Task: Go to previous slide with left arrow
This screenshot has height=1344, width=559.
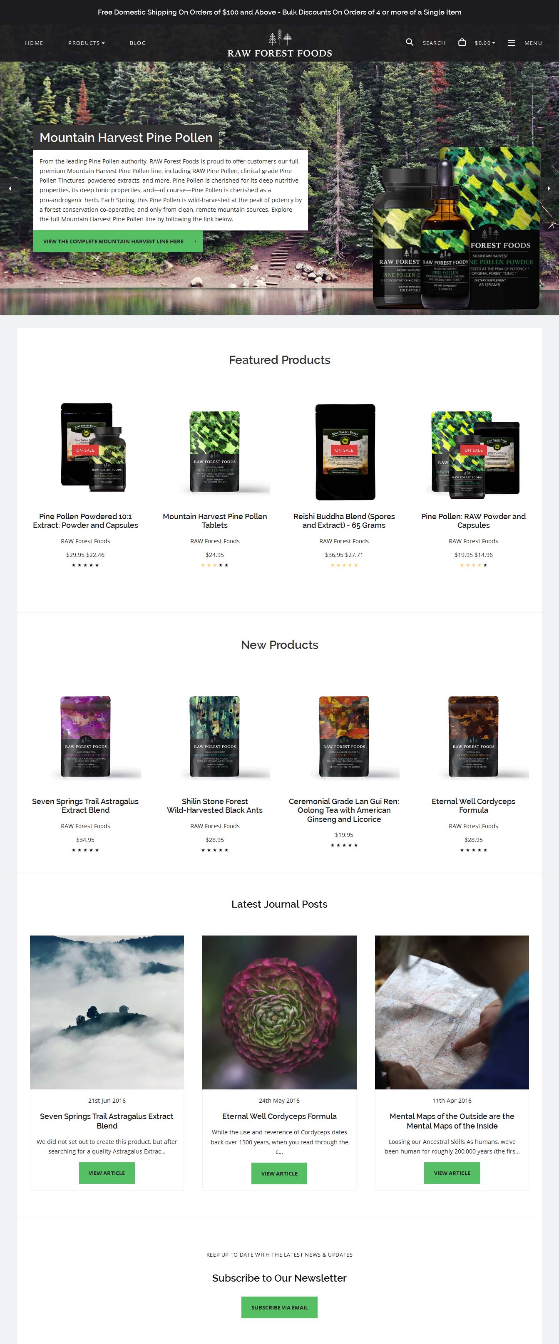Action: [x=10, y=188]
